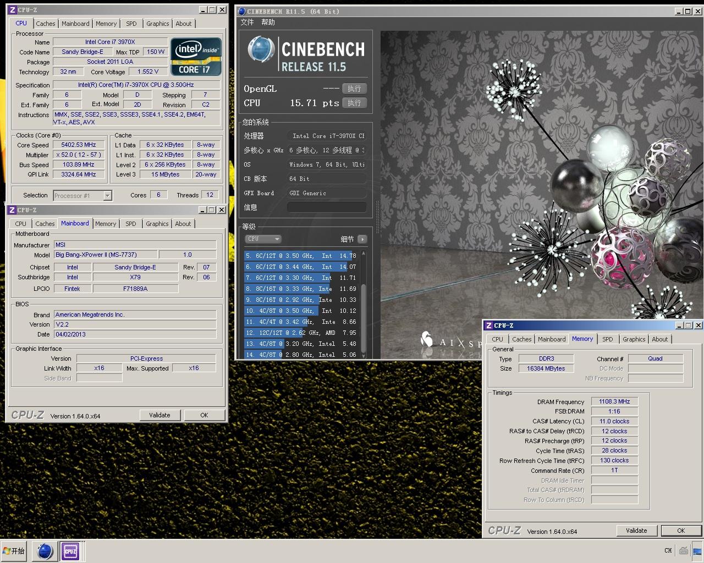Open the Windows Start menu
This screenshot has height=563, width=704.
pyautogui.click(x=14, y=551)
